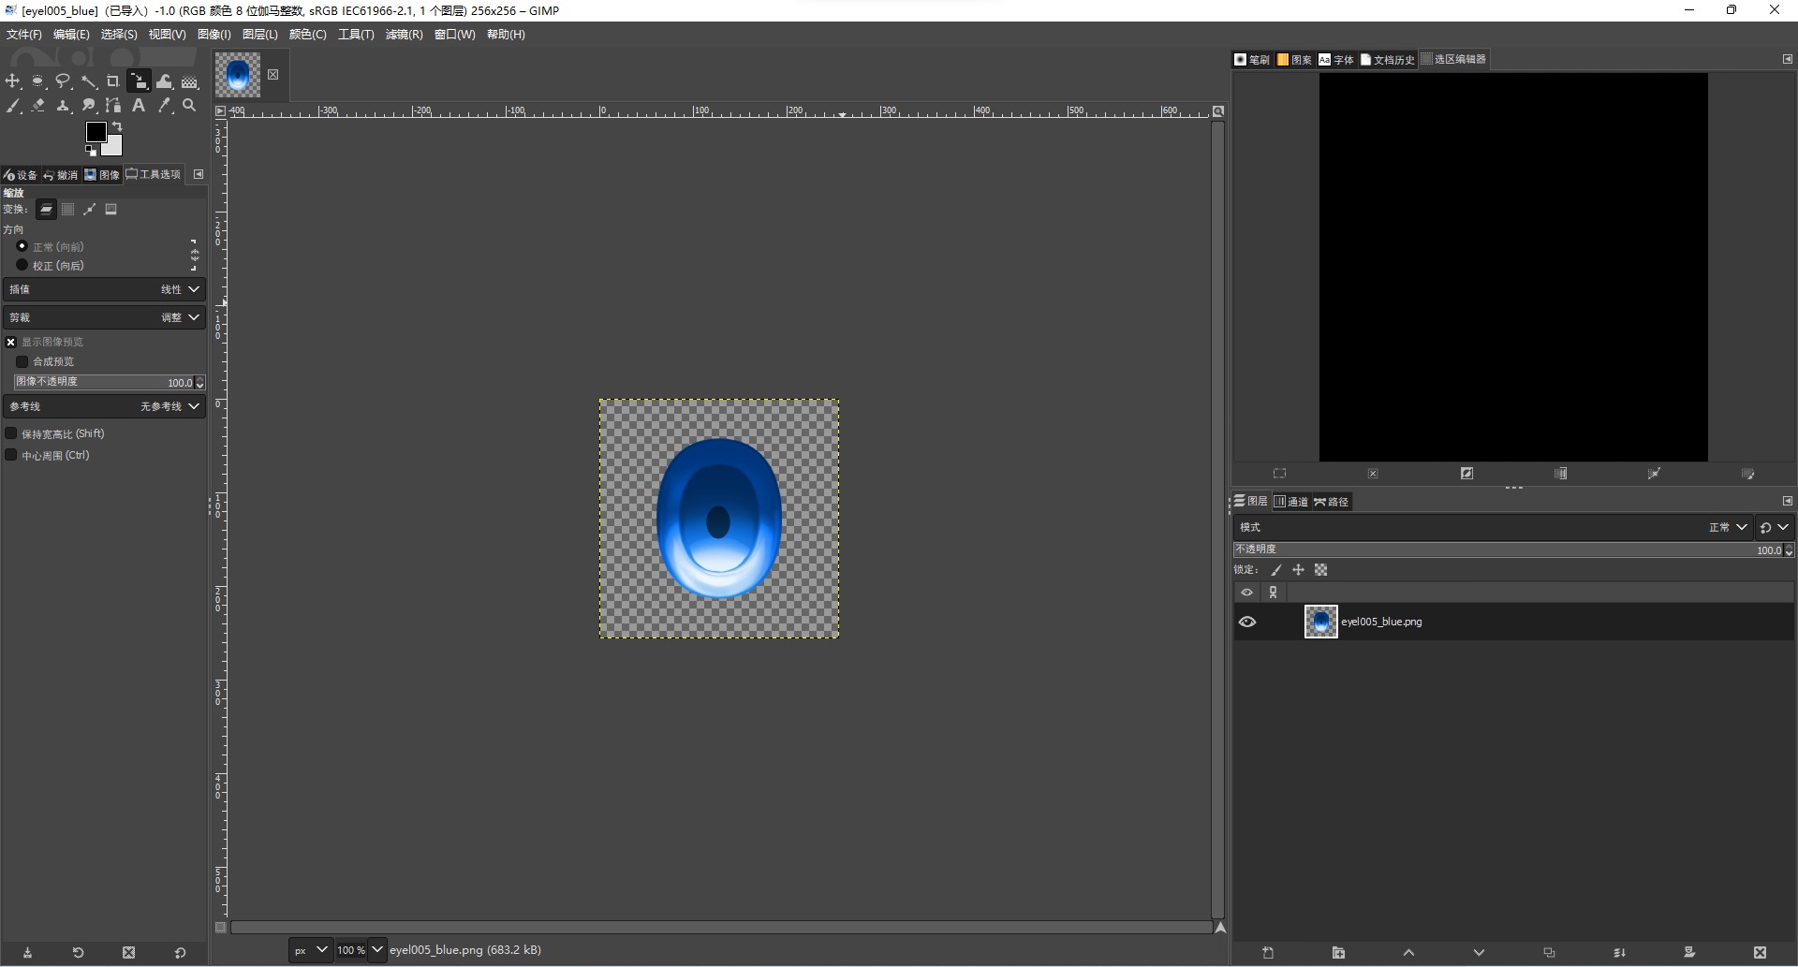Click the eyel005_blue.png layer thumbnail

1320,622
